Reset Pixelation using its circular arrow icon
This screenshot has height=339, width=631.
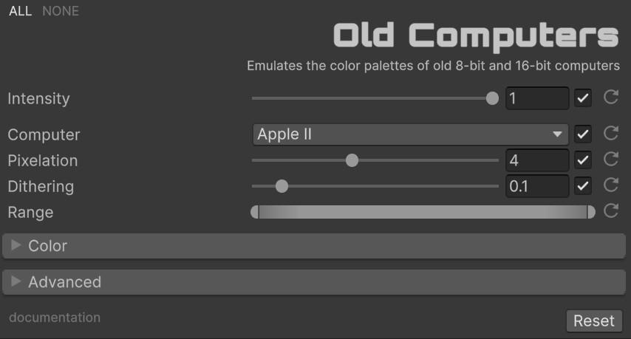coord(610,160)
